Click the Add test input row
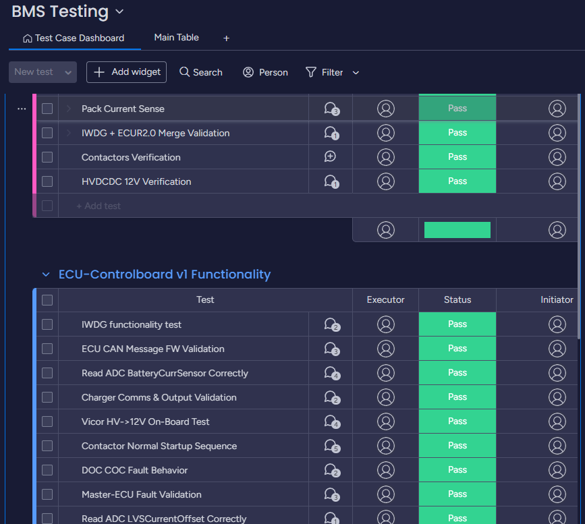 (99, 206)
